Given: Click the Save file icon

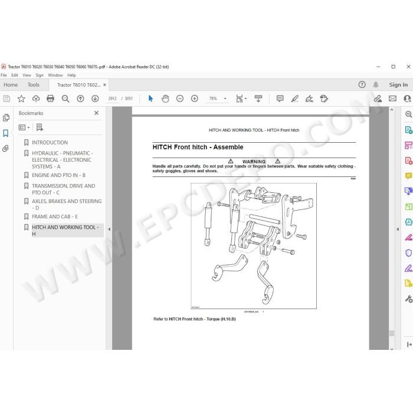Looking at the screenshot, I should coord(6,99).
